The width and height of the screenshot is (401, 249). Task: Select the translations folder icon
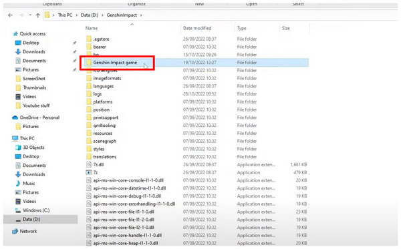click(x=89, y=157)
